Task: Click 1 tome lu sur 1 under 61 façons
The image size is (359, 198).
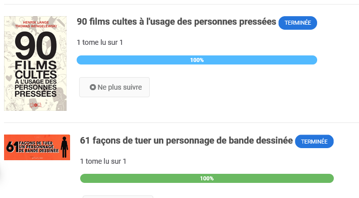Action: 103,161
